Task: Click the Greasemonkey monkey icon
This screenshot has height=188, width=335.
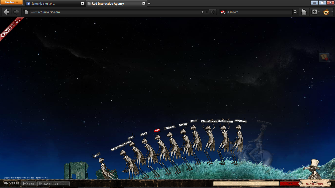Action: (x=326, y=12)
